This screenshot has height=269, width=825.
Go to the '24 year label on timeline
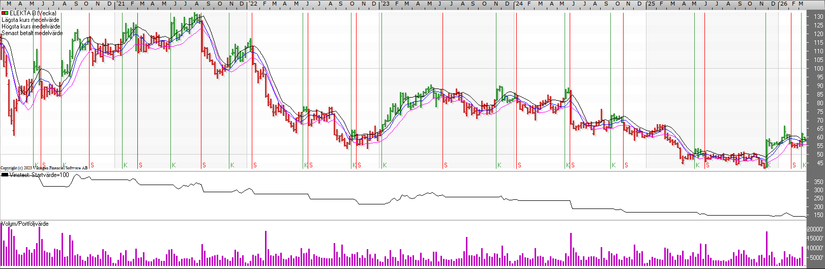[x=518, y=4]
